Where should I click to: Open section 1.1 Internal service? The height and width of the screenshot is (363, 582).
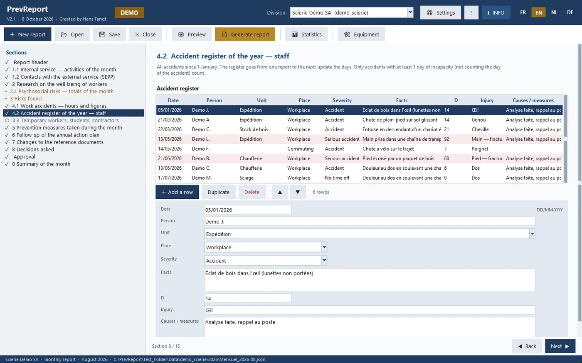click(x=64, y=70)
